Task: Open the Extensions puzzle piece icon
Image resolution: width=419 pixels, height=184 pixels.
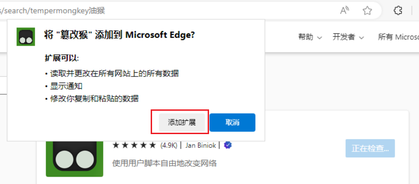Action: tap(398, 10)
